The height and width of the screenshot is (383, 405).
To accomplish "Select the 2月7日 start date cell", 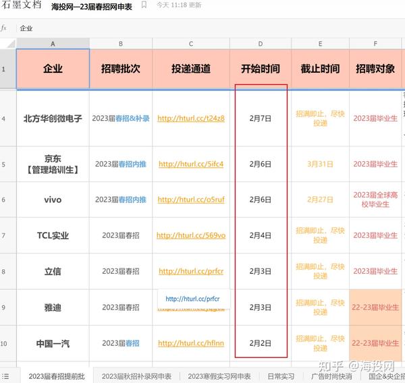I will tap(261, 119).
